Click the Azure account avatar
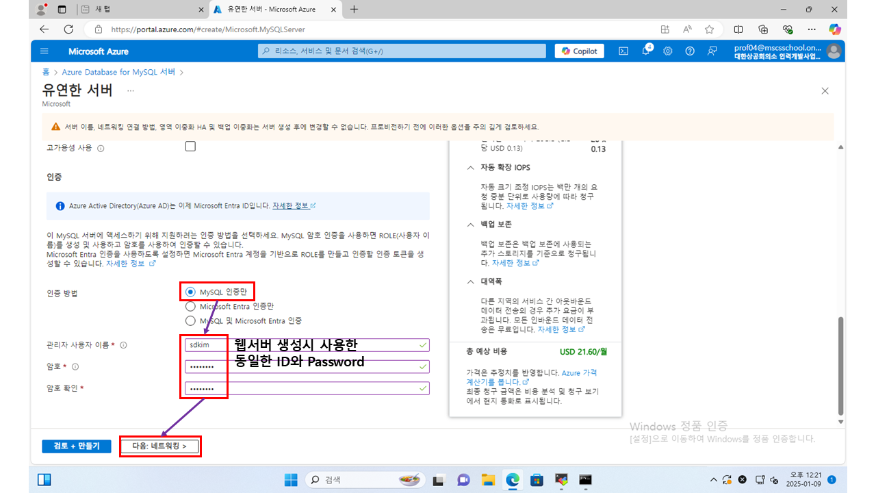The image size is (876, 493). 833,51
